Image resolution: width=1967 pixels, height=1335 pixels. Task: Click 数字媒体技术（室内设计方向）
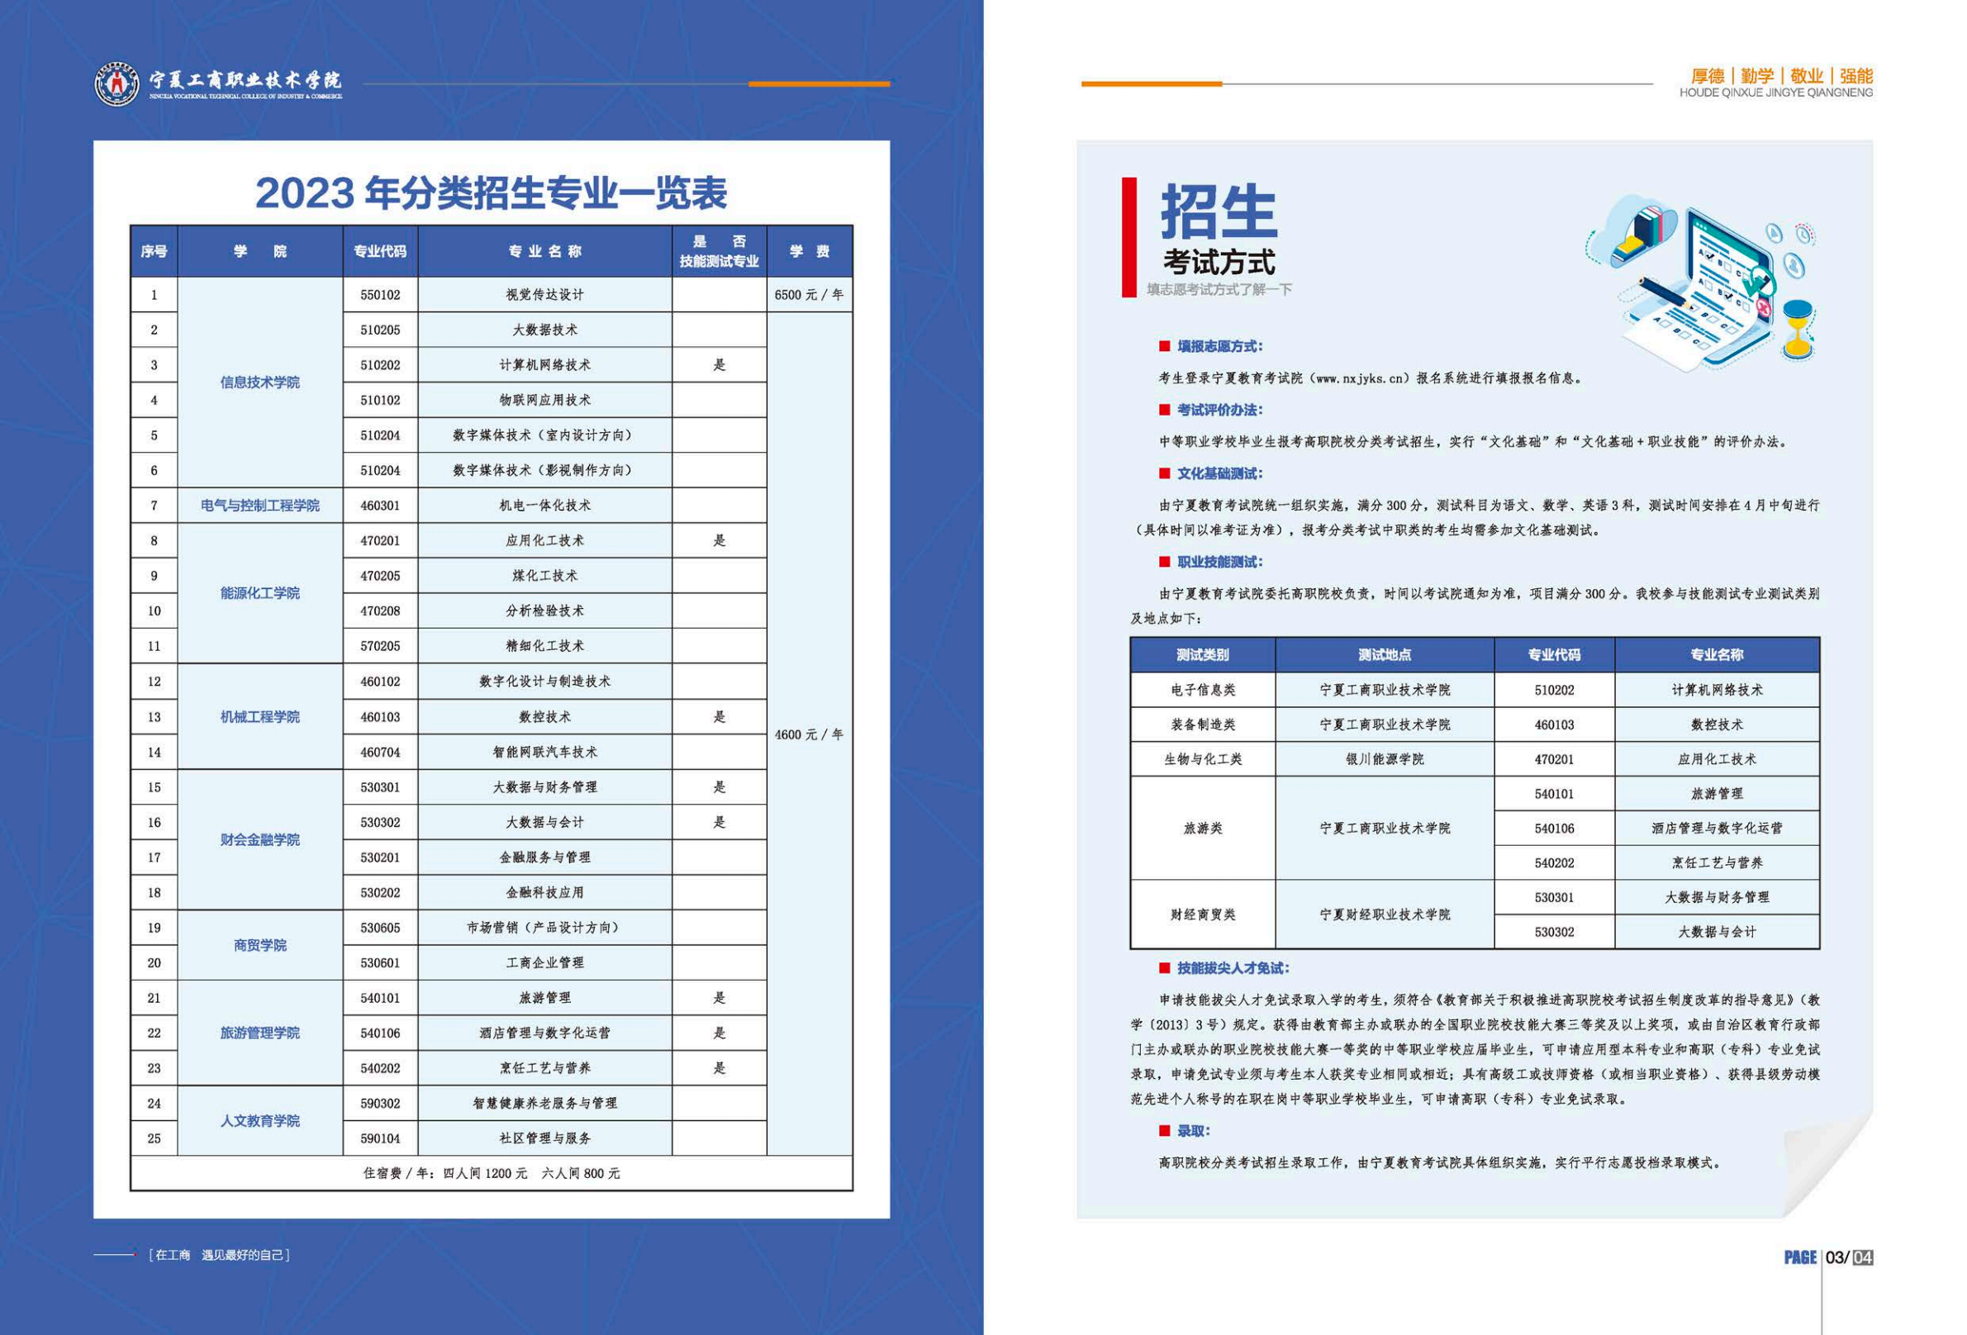[x=545, y=435]
